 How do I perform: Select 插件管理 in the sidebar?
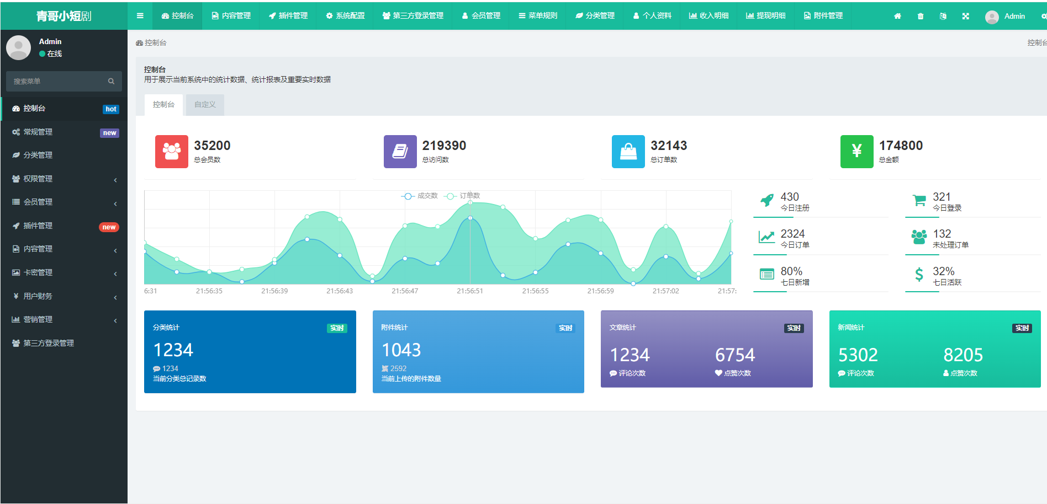pos(64,226)
